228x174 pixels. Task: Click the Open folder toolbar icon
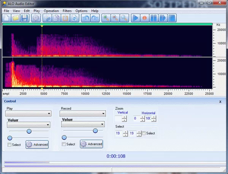(x=16, y=18)
